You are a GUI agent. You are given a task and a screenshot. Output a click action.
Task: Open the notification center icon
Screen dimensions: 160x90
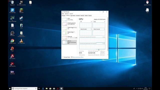(149, 88)
